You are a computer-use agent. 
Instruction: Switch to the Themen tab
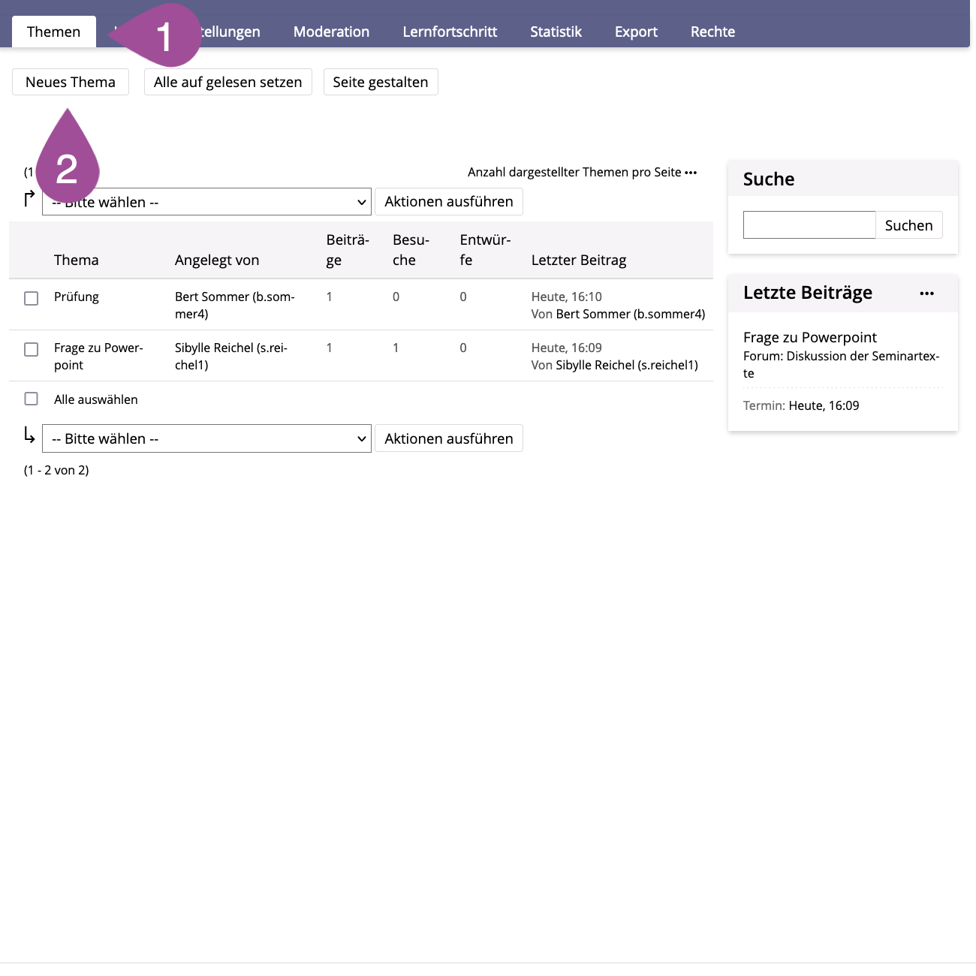tap(53, 32)
